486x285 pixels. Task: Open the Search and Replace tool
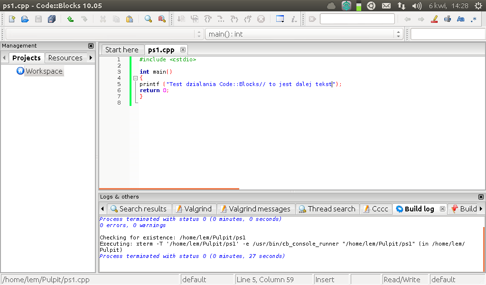161,19
